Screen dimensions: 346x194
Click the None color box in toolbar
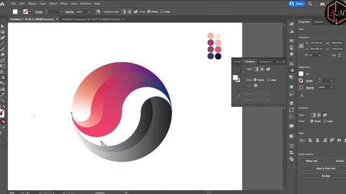(x=4, y=122)
